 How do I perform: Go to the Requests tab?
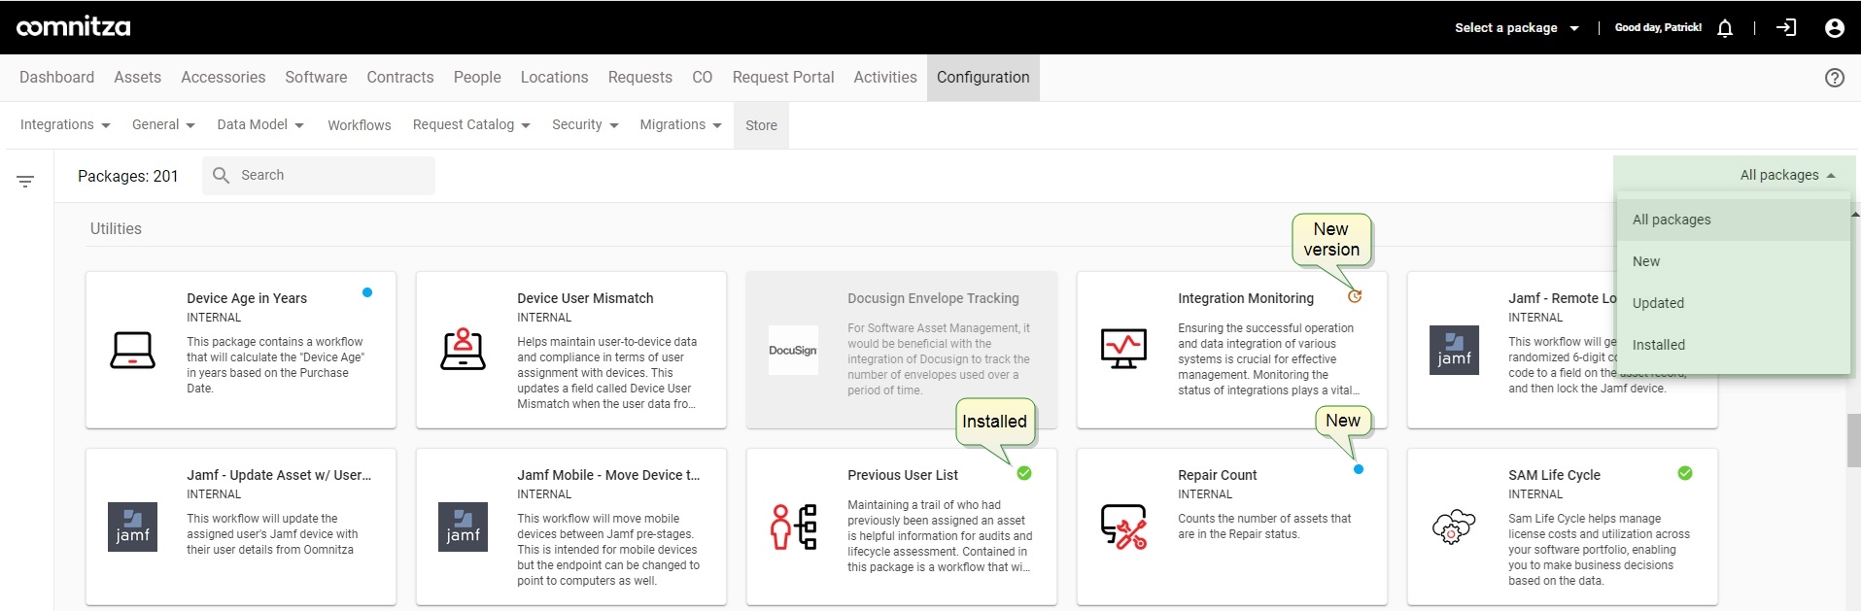[x=639, y=78]
